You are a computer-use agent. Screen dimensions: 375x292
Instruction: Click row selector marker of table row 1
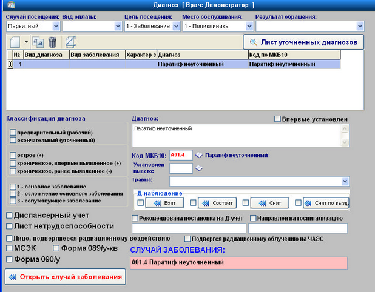(10, 64)
